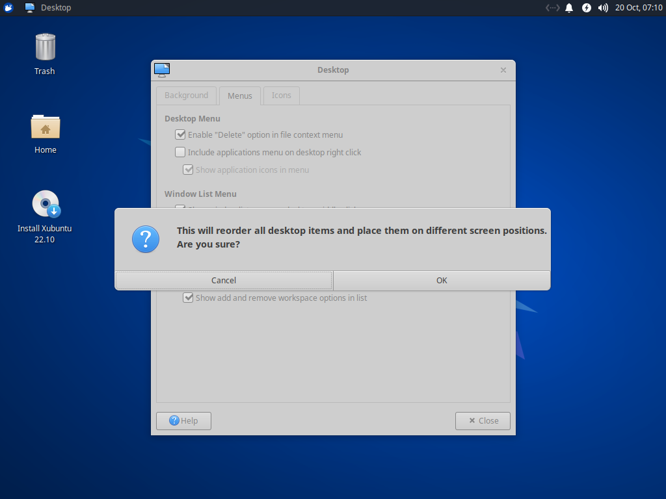Launch Install Xubuntu 22.10 from the desktop

45,203
